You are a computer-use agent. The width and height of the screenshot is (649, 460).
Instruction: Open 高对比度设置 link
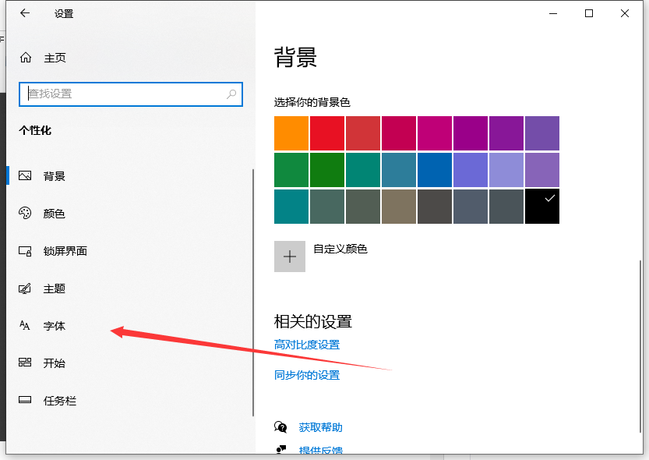pos(307,345)
